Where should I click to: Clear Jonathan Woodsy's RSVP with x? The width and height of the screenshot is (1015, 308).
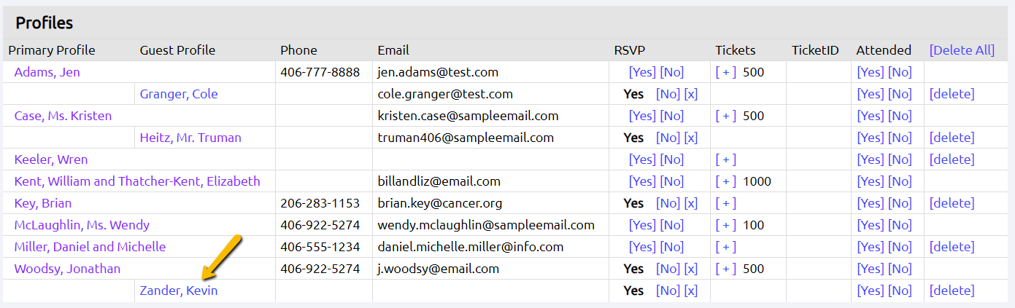point(691,269)
